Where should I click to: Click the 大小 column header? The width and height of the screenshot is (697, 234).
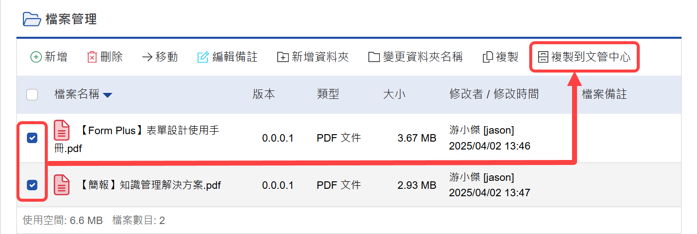(x=394, y=94)
